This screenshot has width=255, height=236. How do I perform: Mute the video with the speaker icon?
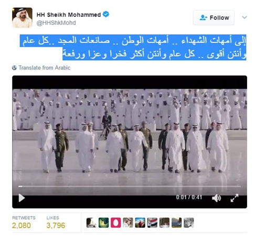point(216,198)
